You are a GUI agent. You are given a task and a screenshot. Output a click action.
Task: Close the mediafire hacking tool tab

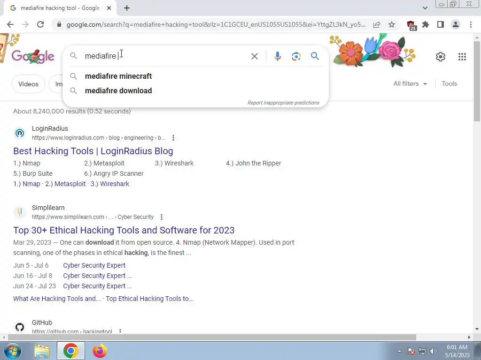coord(109,8)
